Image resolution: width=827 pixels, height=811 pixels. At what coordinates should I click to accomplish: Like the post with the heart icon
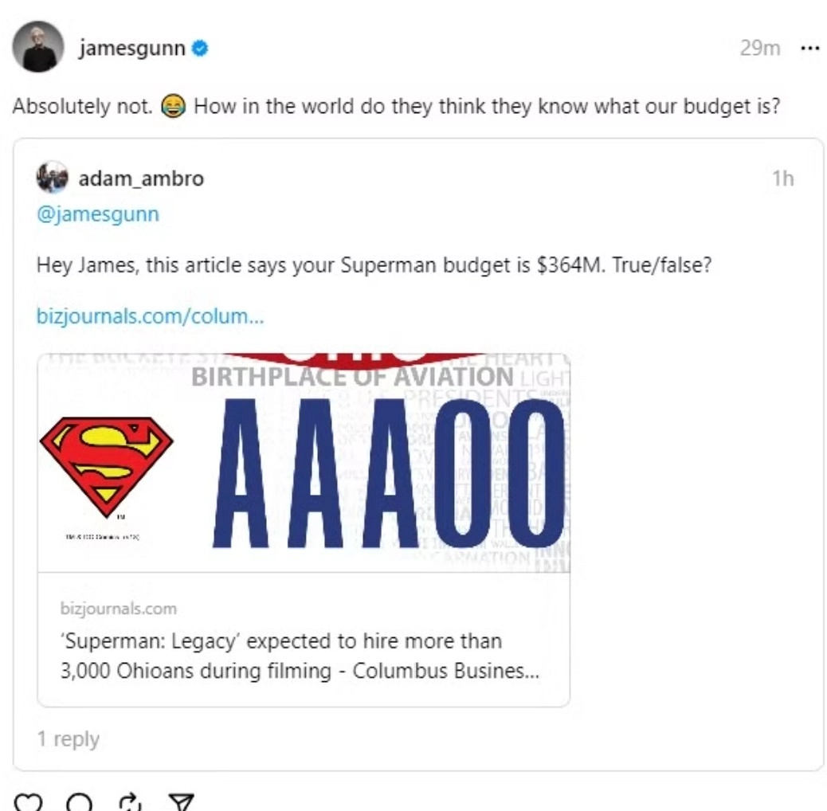tap(29, 803)
